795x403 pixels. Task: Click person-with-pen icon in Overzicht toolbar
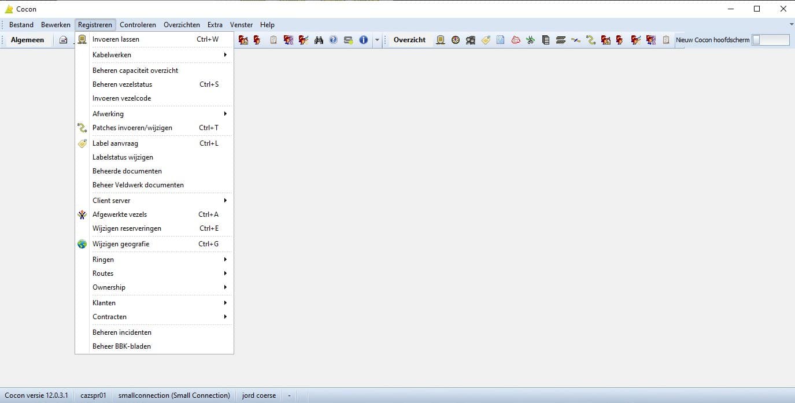[635, 40]
